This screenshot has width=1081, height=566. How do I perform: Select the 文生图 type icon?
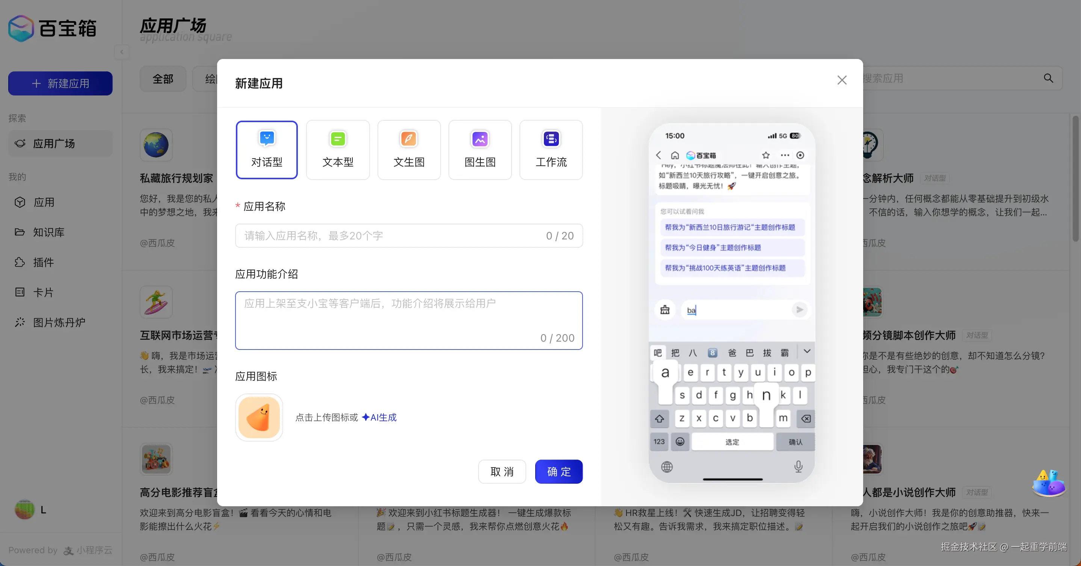click(x=409, y=139)
